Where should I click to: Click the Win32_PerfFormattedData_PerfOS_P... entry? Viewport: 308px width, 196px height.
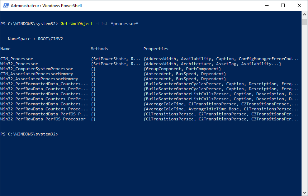click(x=44, y=114)
